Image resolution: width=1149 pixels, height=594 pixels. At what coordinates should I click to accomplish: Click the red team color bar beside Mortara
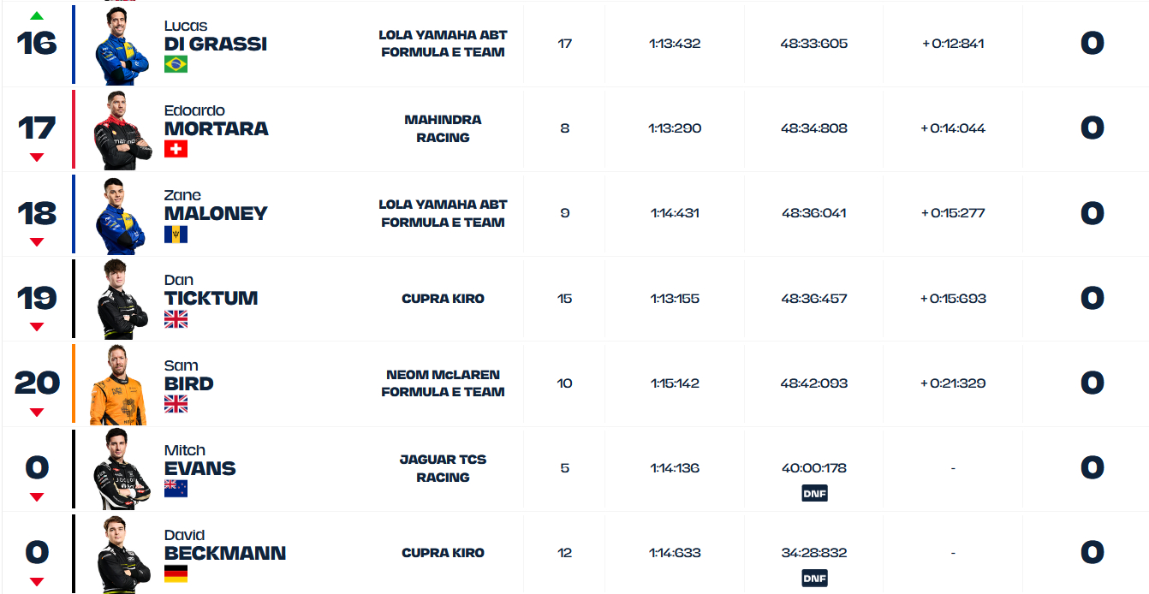click(x=74, y=128)
